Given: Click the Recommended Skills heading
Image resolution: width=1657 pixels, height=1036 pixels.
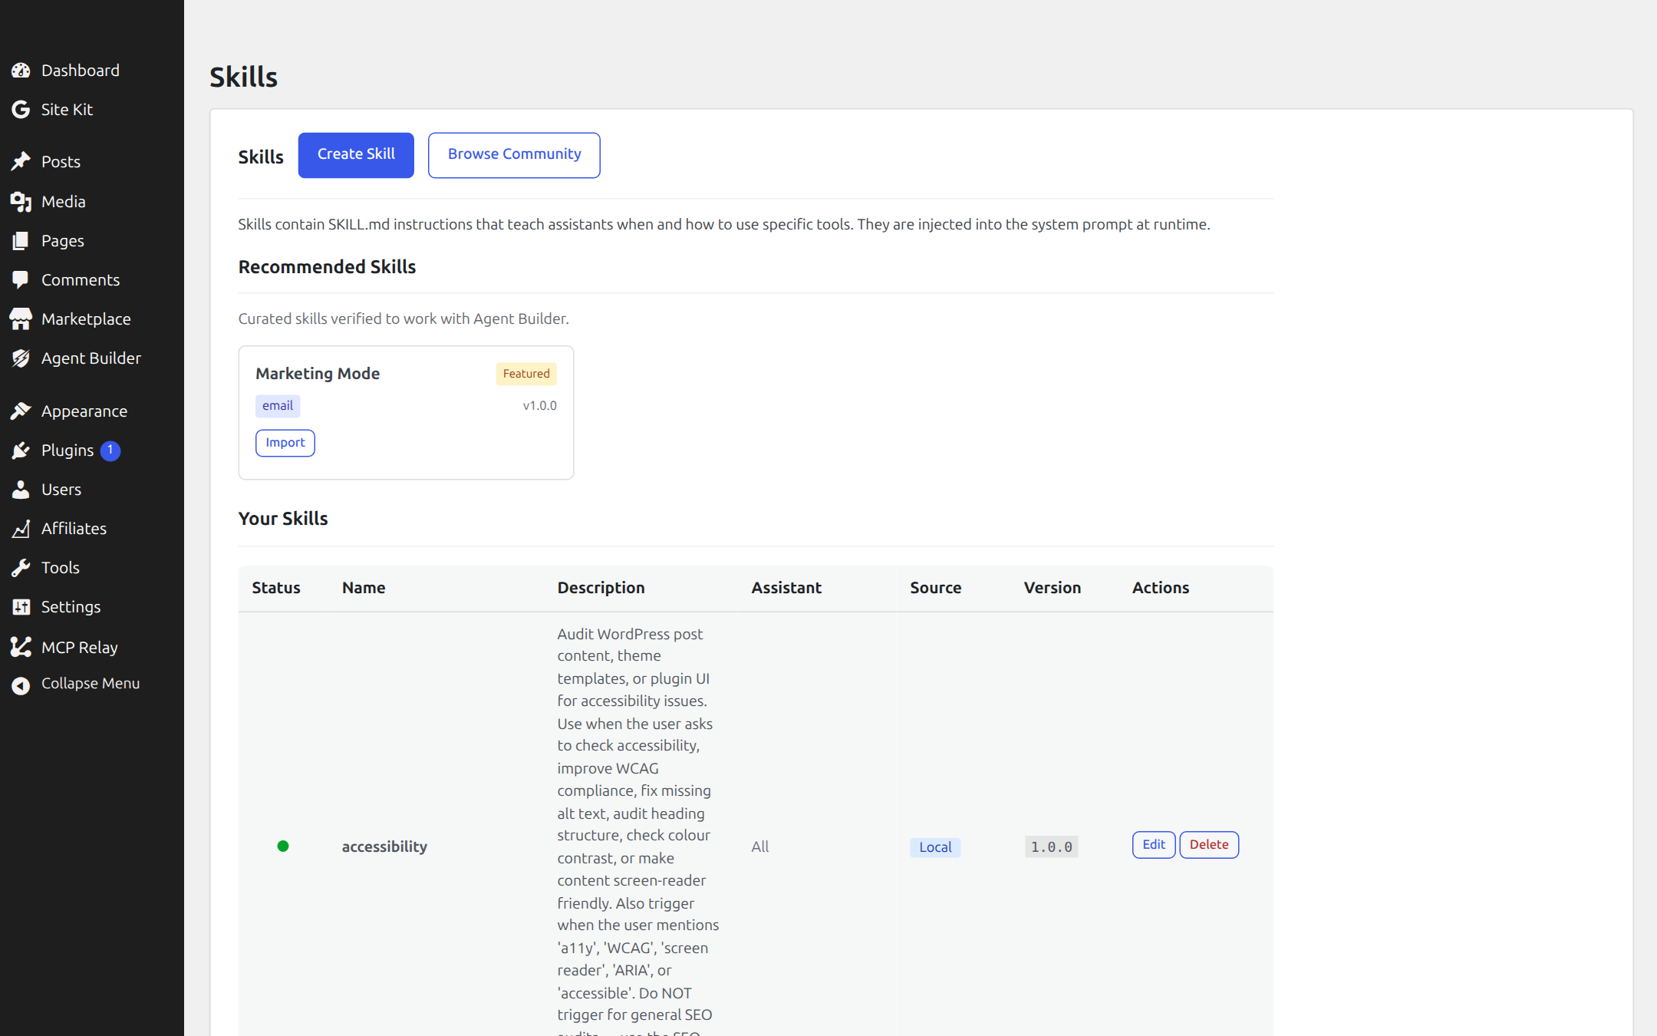Looking at the screenshot, I should 327,267.
